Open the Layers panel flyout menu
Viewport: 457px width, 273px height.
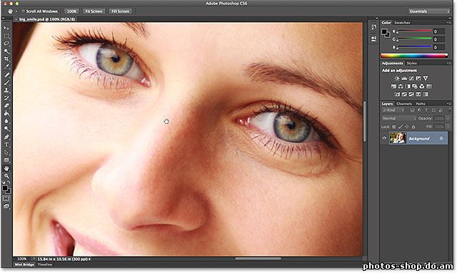448,103
